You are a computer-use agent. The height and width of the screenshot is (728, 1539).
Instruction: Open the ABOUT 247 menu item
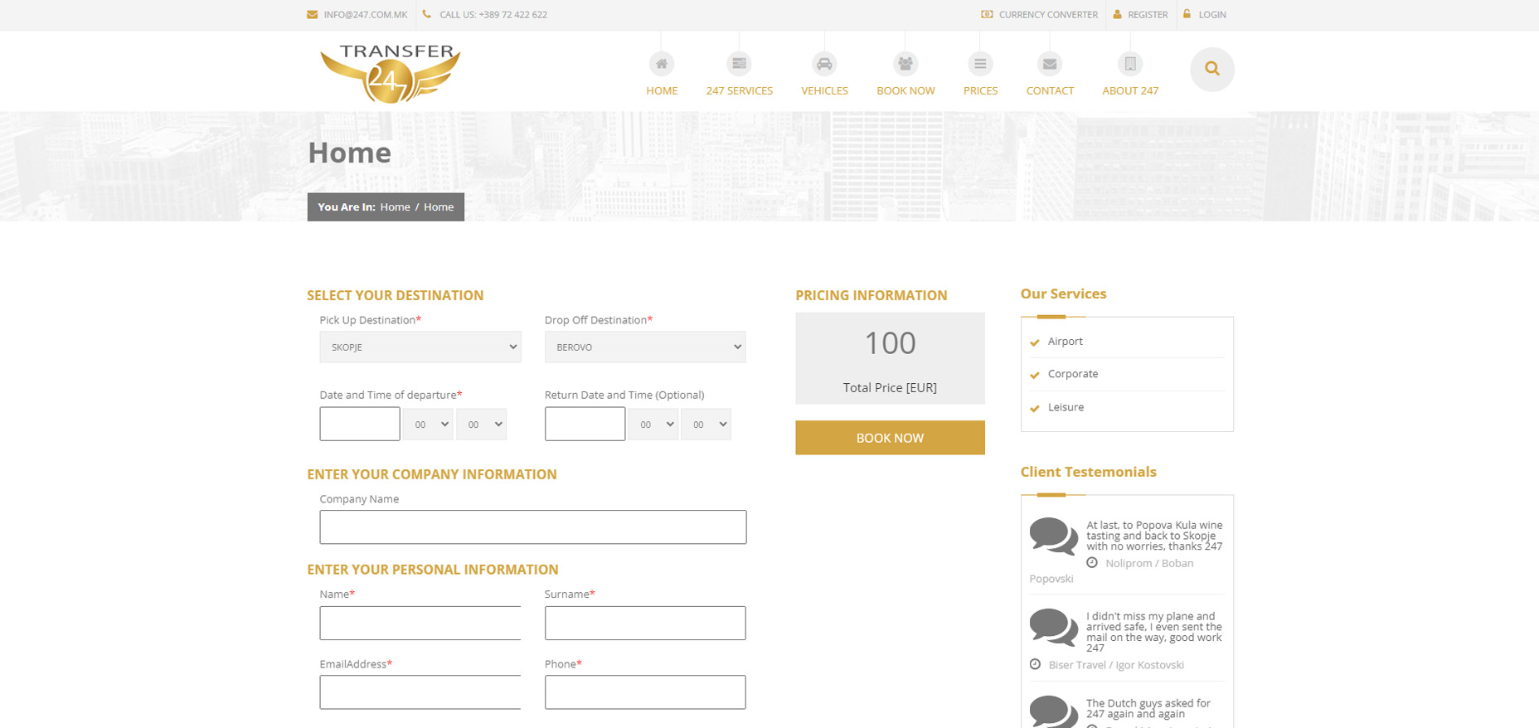[x=1130, y=90]
